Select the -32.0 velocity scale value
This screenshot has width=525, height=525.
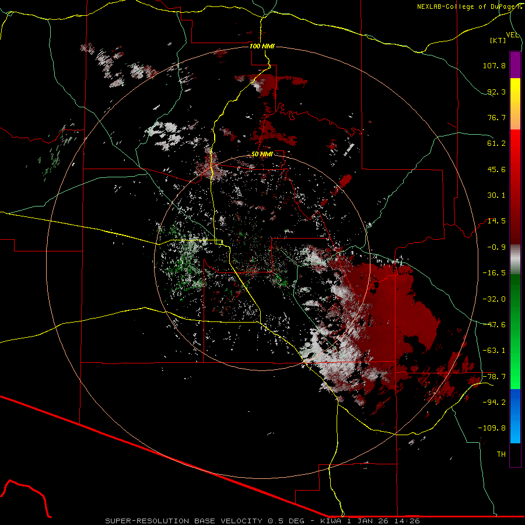pos(494,299)
